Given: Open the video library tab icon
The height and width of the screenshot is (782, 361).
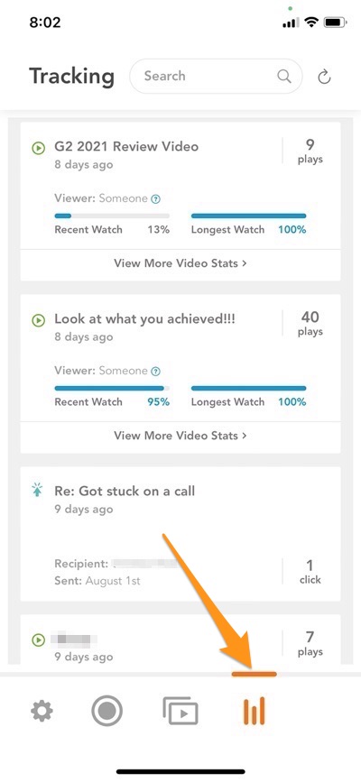Looking at the screenshot, I should (x=180, y=711).
